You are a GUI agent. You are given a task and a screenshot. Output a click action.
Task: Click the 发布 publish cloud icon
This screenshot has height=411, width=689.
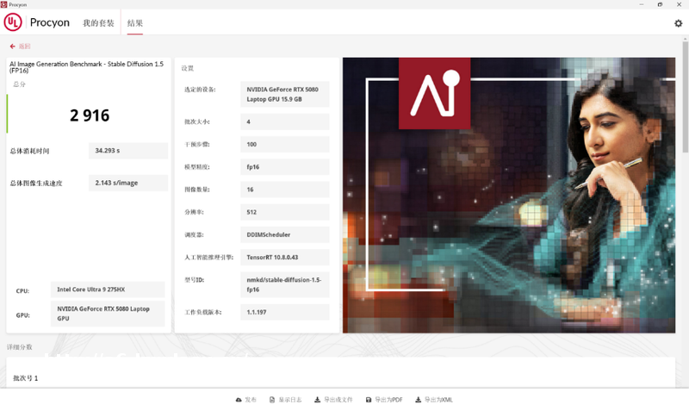(x=239, y=400)
